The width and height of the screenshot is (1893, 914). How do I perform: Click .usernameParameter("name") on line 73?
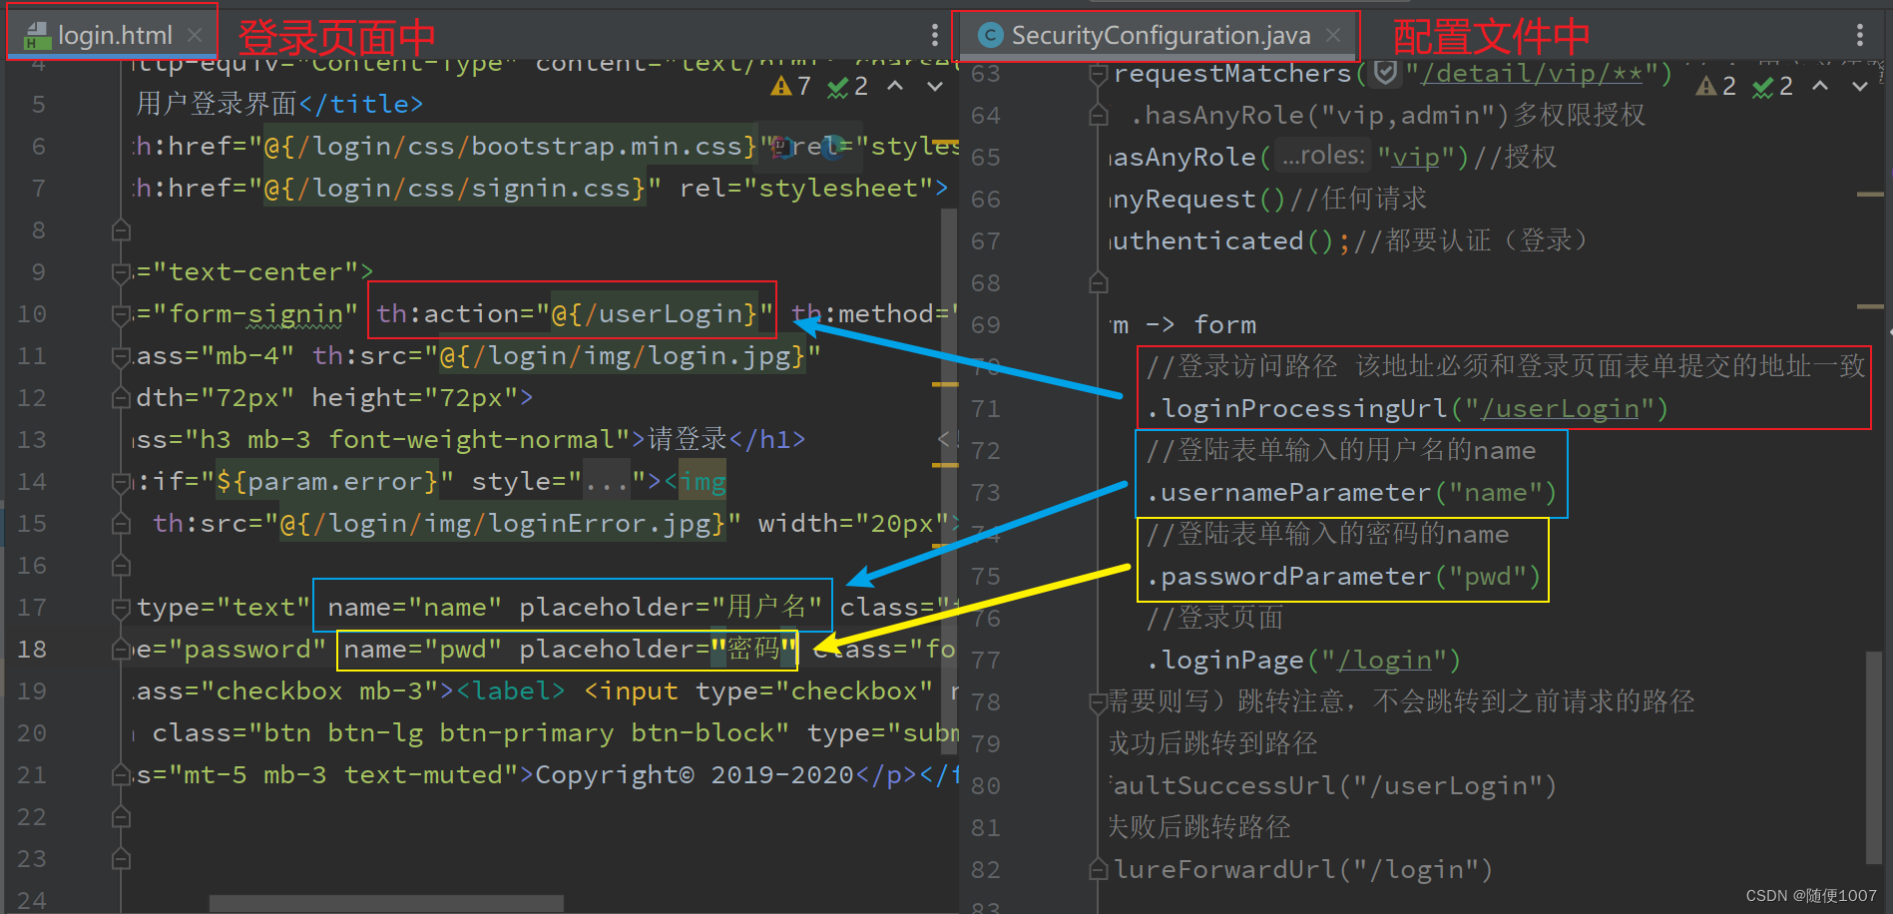point(1351,493)
